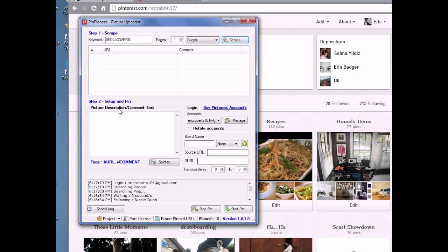Enable the Rotate accounts checkbox
Image resolution: width=448 pixels, height=252 pixels.
[x=189, y=128]
